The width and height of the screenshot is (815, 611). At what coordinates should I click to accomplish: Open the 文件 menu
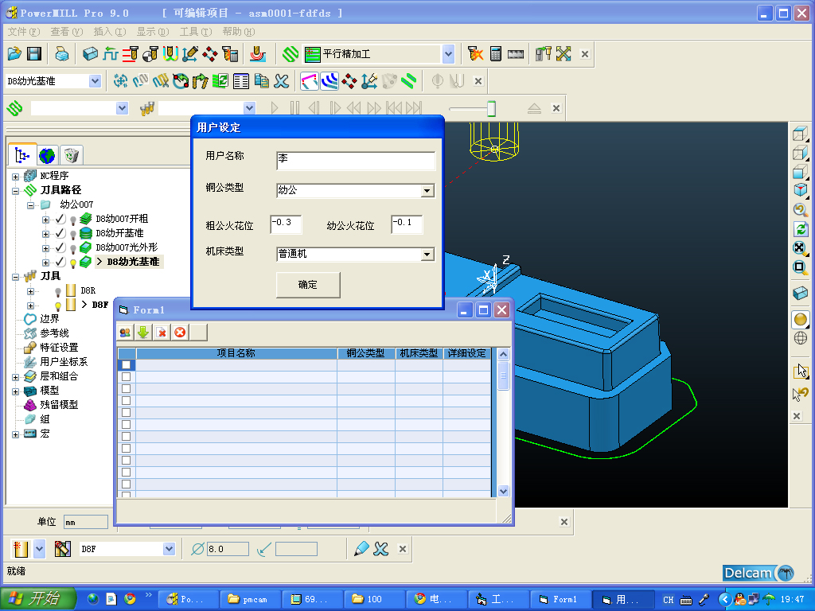[x=23, y=32]
